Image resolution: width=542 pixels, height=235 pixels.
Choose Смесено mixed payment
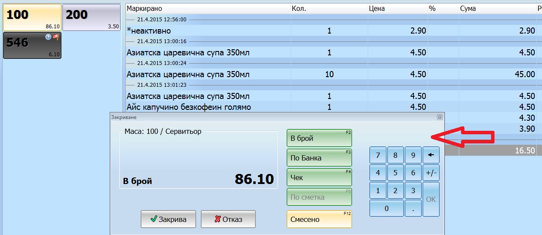click(x=319, y=219)
